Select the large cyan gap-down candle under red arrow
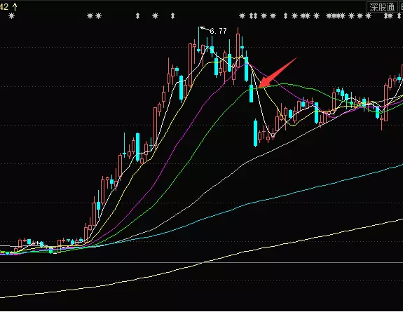Image resolution: width=403 pixels, height=312 pixels. pos(255,133)
